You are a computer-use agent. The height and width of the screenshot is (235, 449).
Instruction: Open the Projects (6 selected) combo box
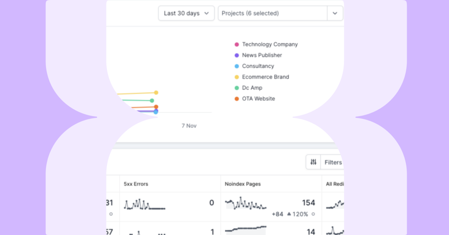point(272,13)
